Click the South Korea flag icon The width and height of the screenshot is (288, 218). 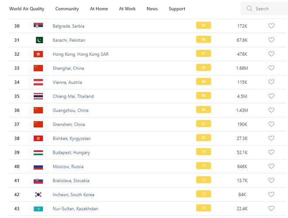(38, 194)
